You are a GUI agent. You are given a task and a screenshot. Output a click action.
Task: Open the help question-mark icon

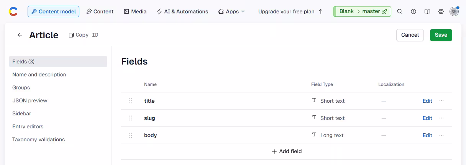tap(413, 11)
